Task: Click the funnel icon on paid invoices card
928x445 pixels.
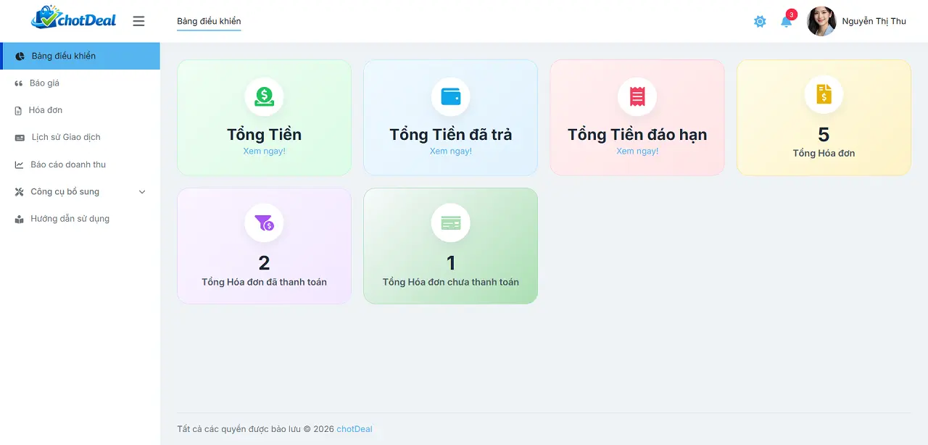Action: click(x=264, y=223)
